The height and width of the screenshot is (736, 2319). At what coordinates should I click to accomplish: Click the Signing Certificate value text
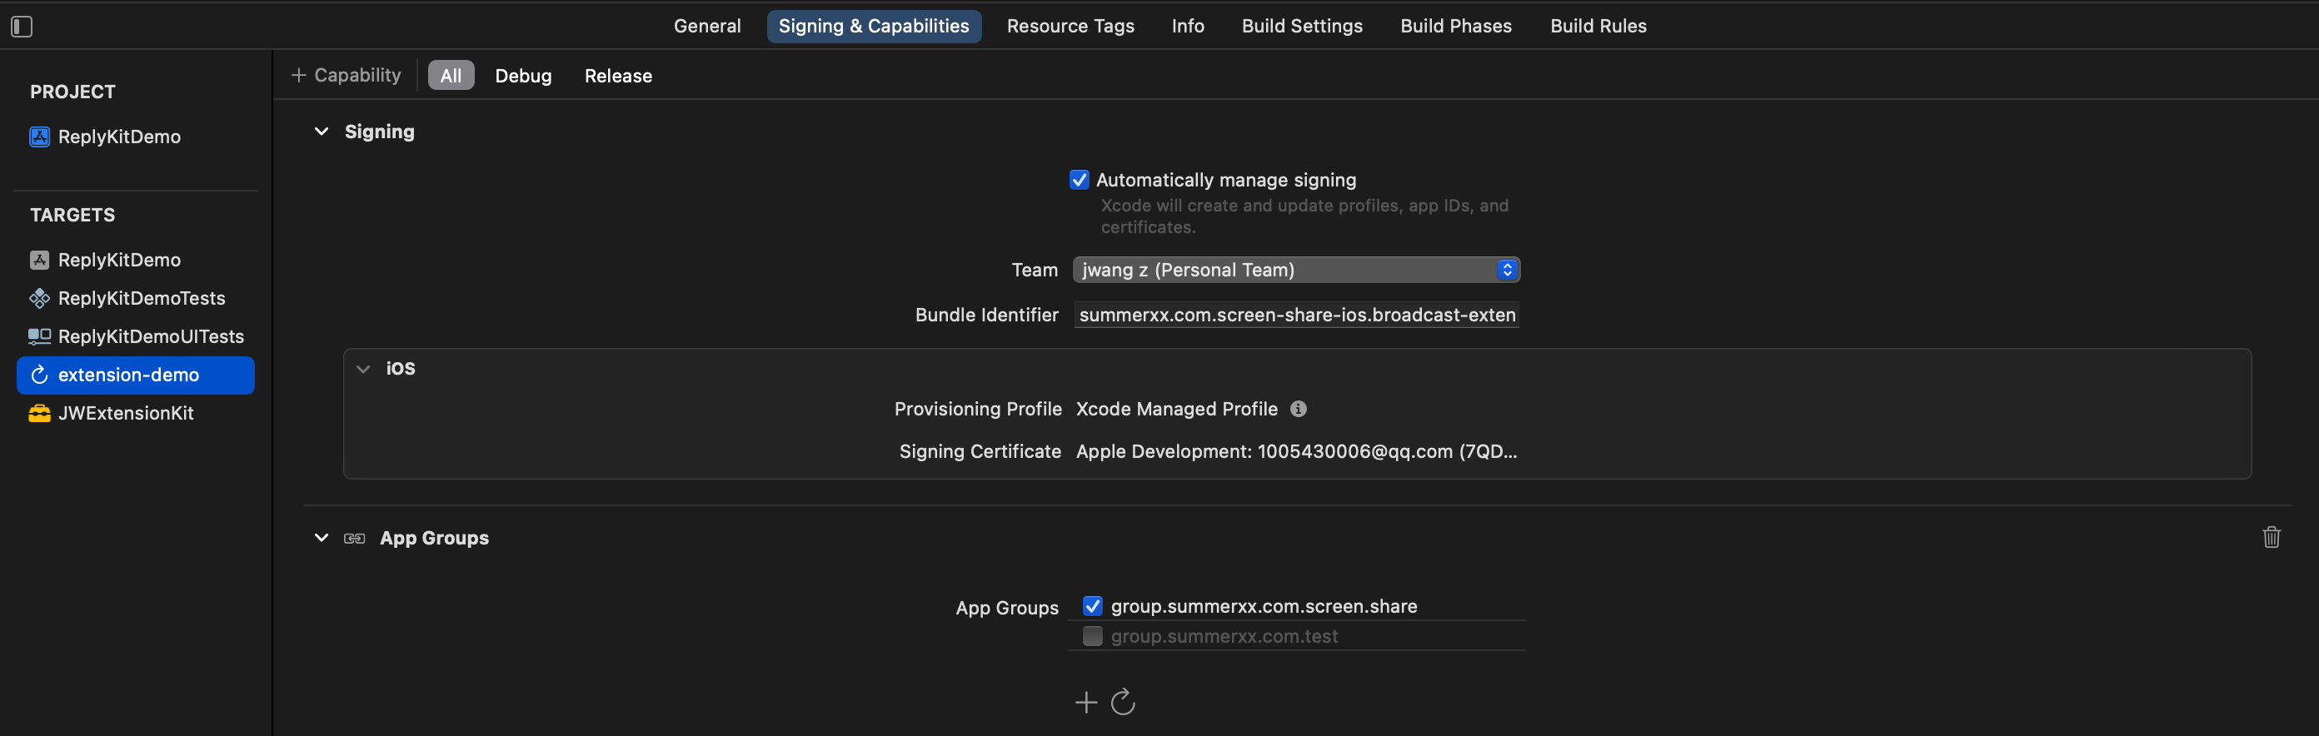point(1296,452)
